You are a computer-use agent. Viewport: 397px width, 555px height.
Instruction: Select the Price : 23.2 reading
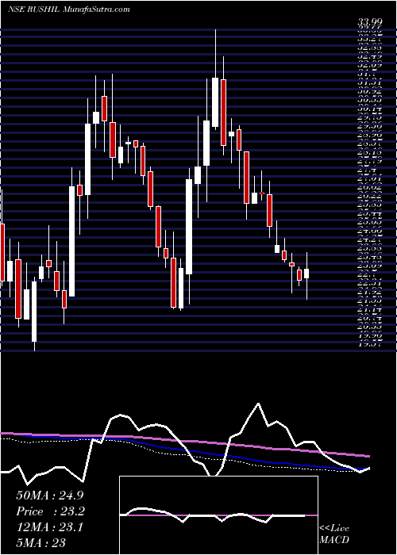coord(50,511)
